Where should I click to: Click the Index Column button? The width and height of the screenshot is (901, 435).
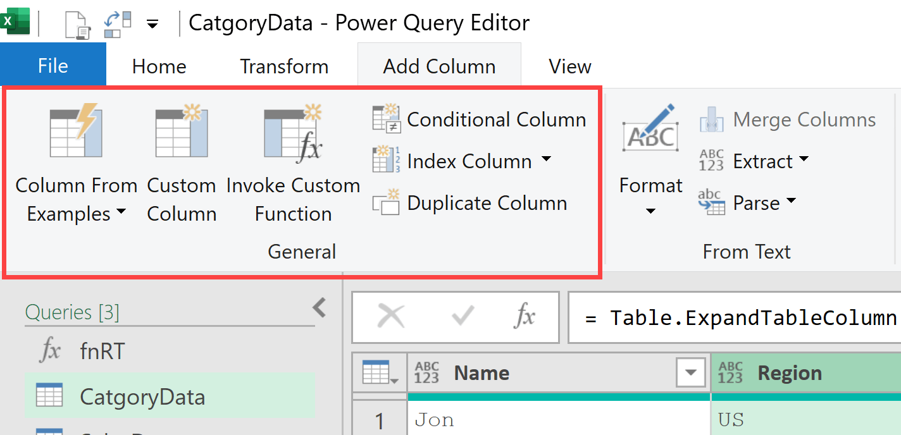453,161
